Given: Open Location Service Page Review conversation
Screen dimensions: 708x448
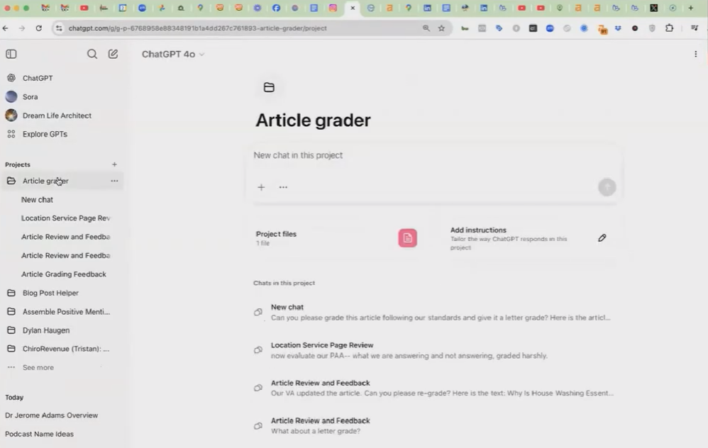Looking at the screenshot, I should pos(433,350).
